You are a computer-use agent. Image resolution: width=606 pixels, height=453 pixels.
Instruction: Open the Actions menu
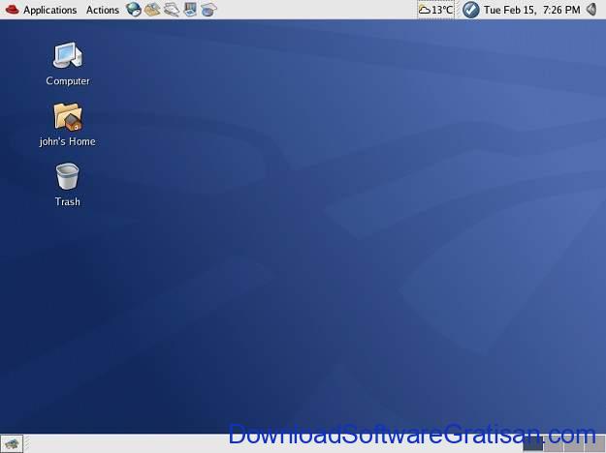[103, 10]
